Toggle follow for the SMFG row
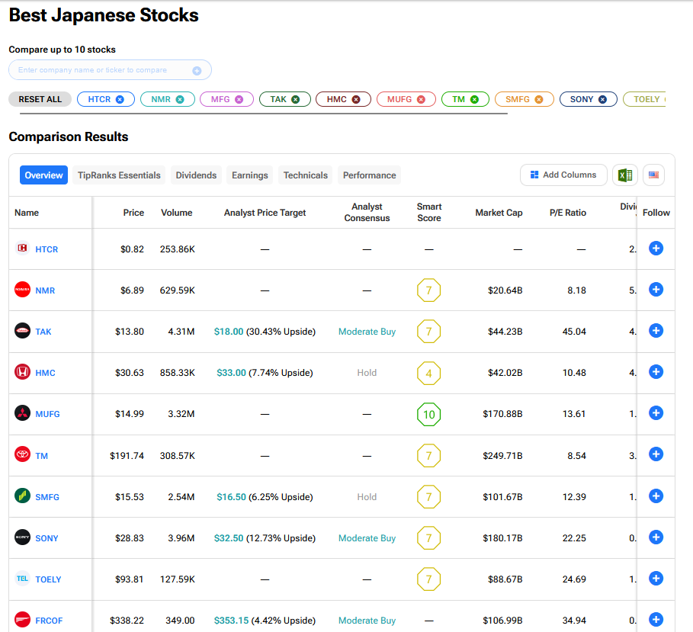693x632 pixels. pos(656,496)
